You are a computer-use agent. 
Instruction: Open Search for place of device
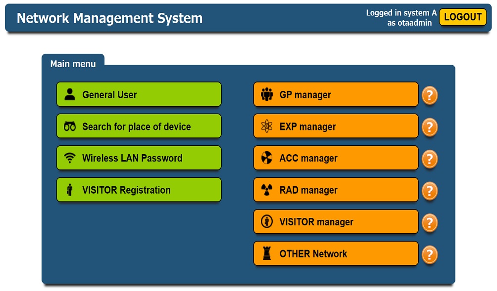point(139,126)
